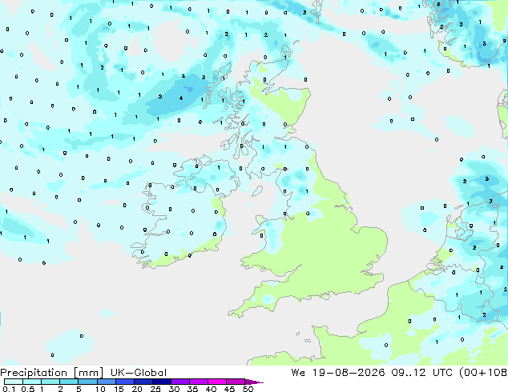Screen dimensions: 508x392
Task: Click the "1" legend scale value
Action: (x=42, y=389)
